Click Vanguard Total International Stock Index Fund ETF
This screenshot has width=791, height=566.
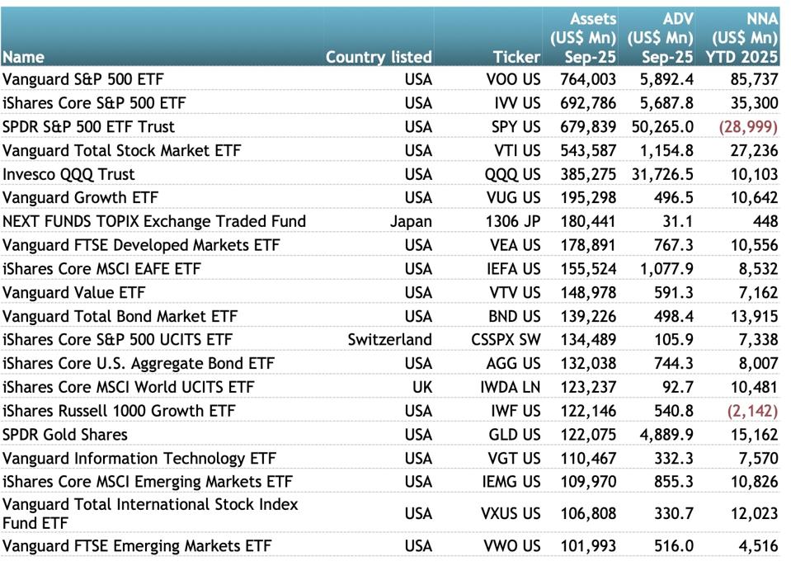click(x=150, y=513)
